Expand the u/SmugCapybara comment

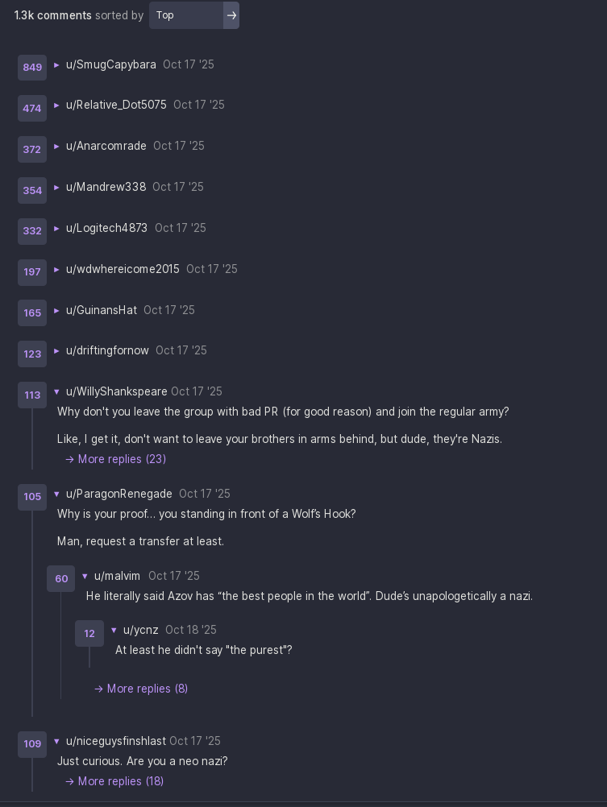point(56,65)
